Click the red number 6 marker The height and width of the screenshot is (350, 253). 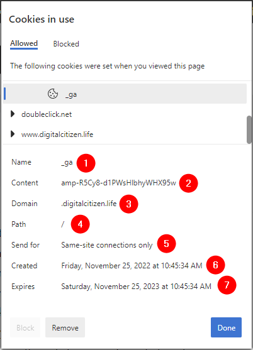[x=216, y=265]
